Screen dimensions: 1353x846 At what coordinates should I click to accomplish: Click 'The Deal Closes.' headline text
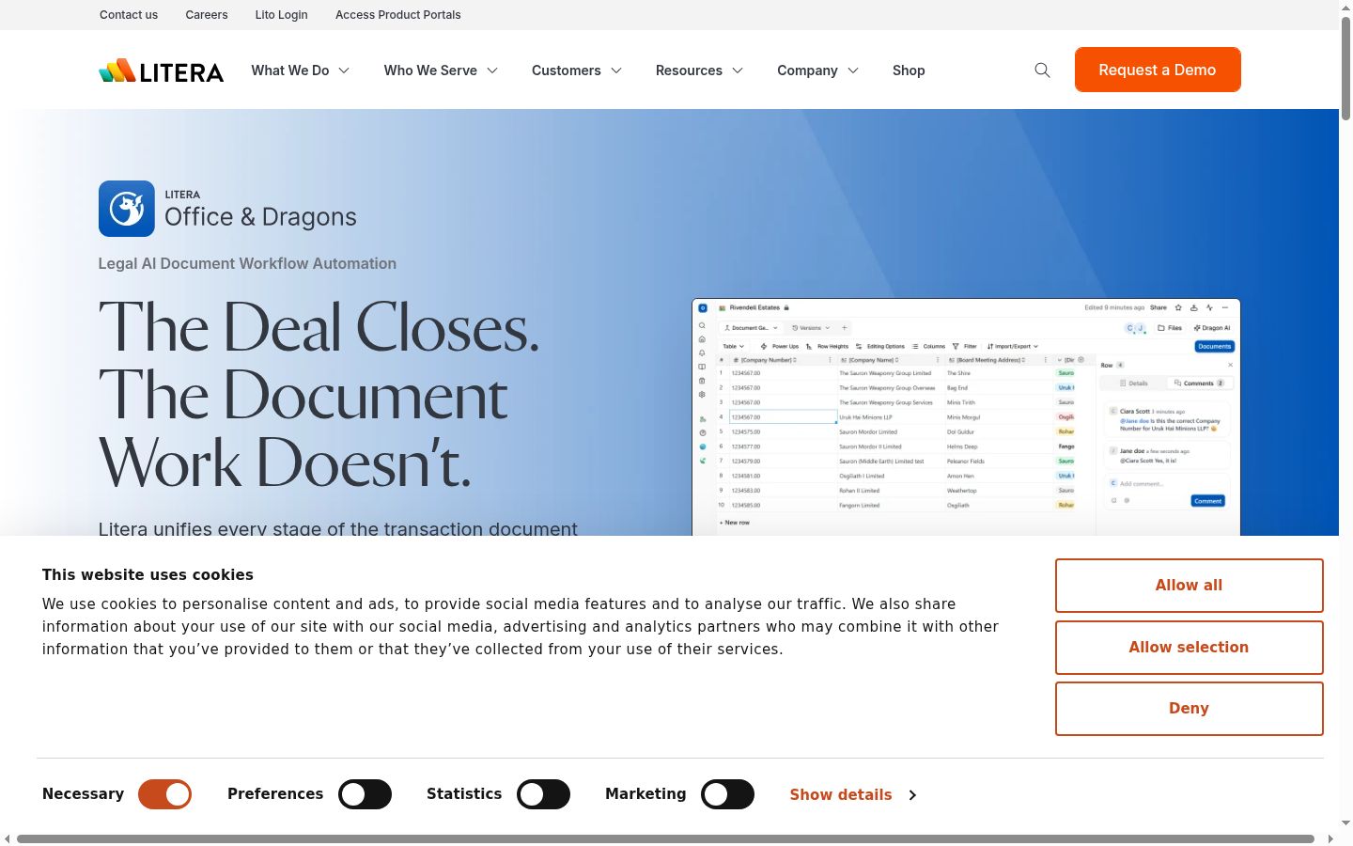coord(319,328)
